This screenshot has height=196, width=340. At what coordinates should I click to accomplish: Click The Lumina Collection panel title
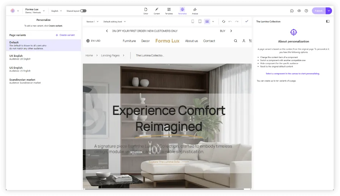pos(268,21)
